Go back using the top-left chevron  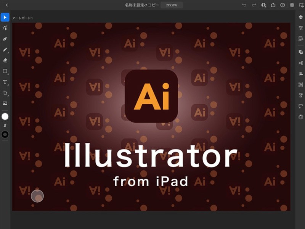pos(7,5)
